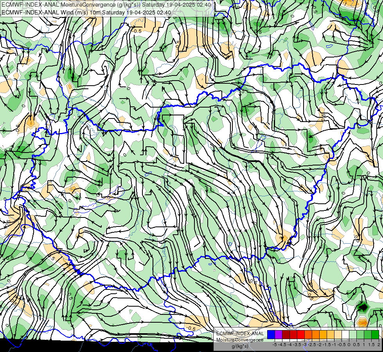Click the dark maroon legend swatch
Screen dimensions: 383x352
(286, 334)
